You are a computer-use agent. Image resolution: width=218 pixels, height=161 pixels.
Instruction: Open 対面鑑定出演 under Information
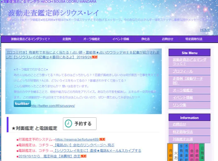tap(183, 139)
